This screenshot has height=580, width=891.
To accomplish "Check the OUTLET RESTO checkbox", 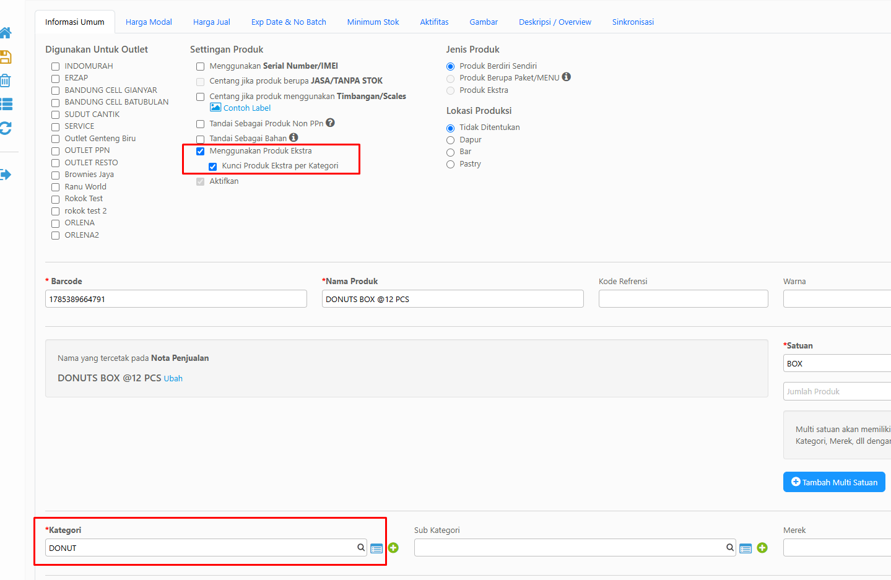I will pyautogui.click(x=55, y=163).
